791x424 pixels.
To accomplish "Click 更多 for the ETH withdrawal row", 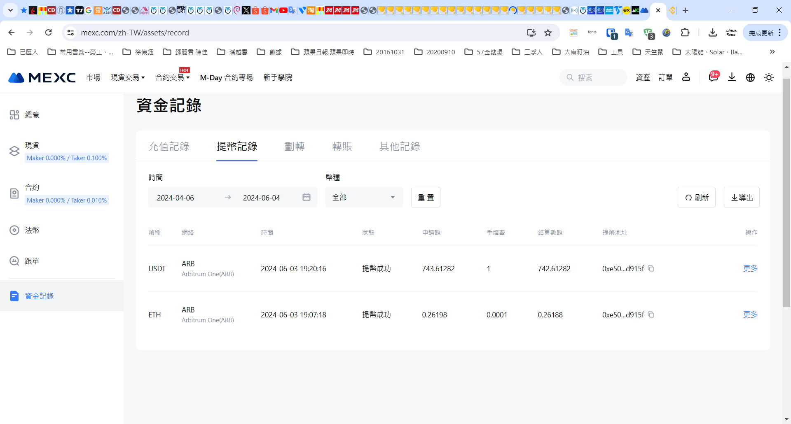I will (x=750, y=315).
